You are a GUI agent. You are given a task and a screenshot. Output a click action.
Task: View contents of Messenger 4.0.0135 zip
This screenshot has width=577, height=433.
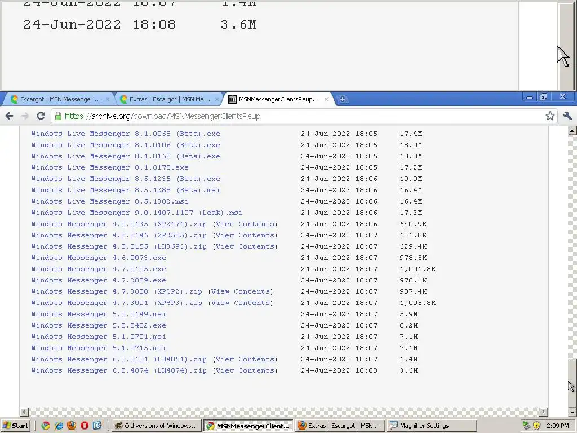tap(245, 224)
